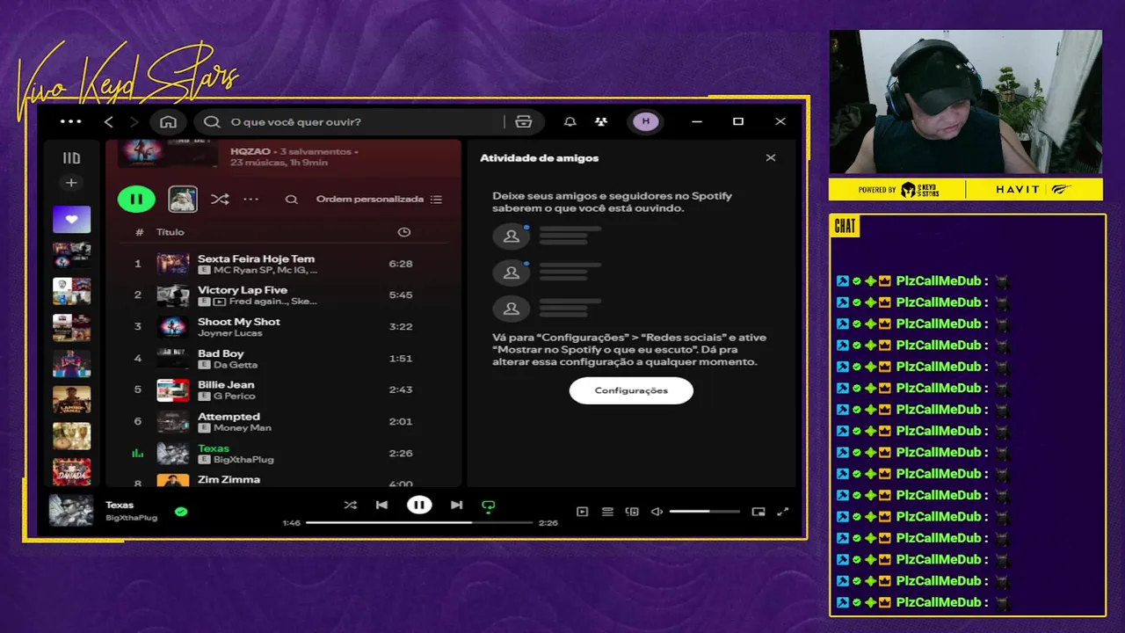Search within the playlist magnifier icon
The height and width of the screenshot is (633, 1125).
292,200
